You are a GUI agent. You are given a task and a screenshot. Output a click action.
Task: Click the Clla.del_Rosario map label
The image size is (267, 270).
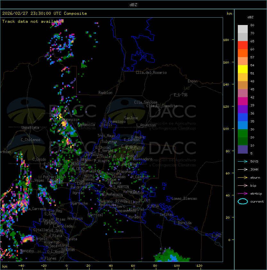pyautogui.click(x=151, y=72)
